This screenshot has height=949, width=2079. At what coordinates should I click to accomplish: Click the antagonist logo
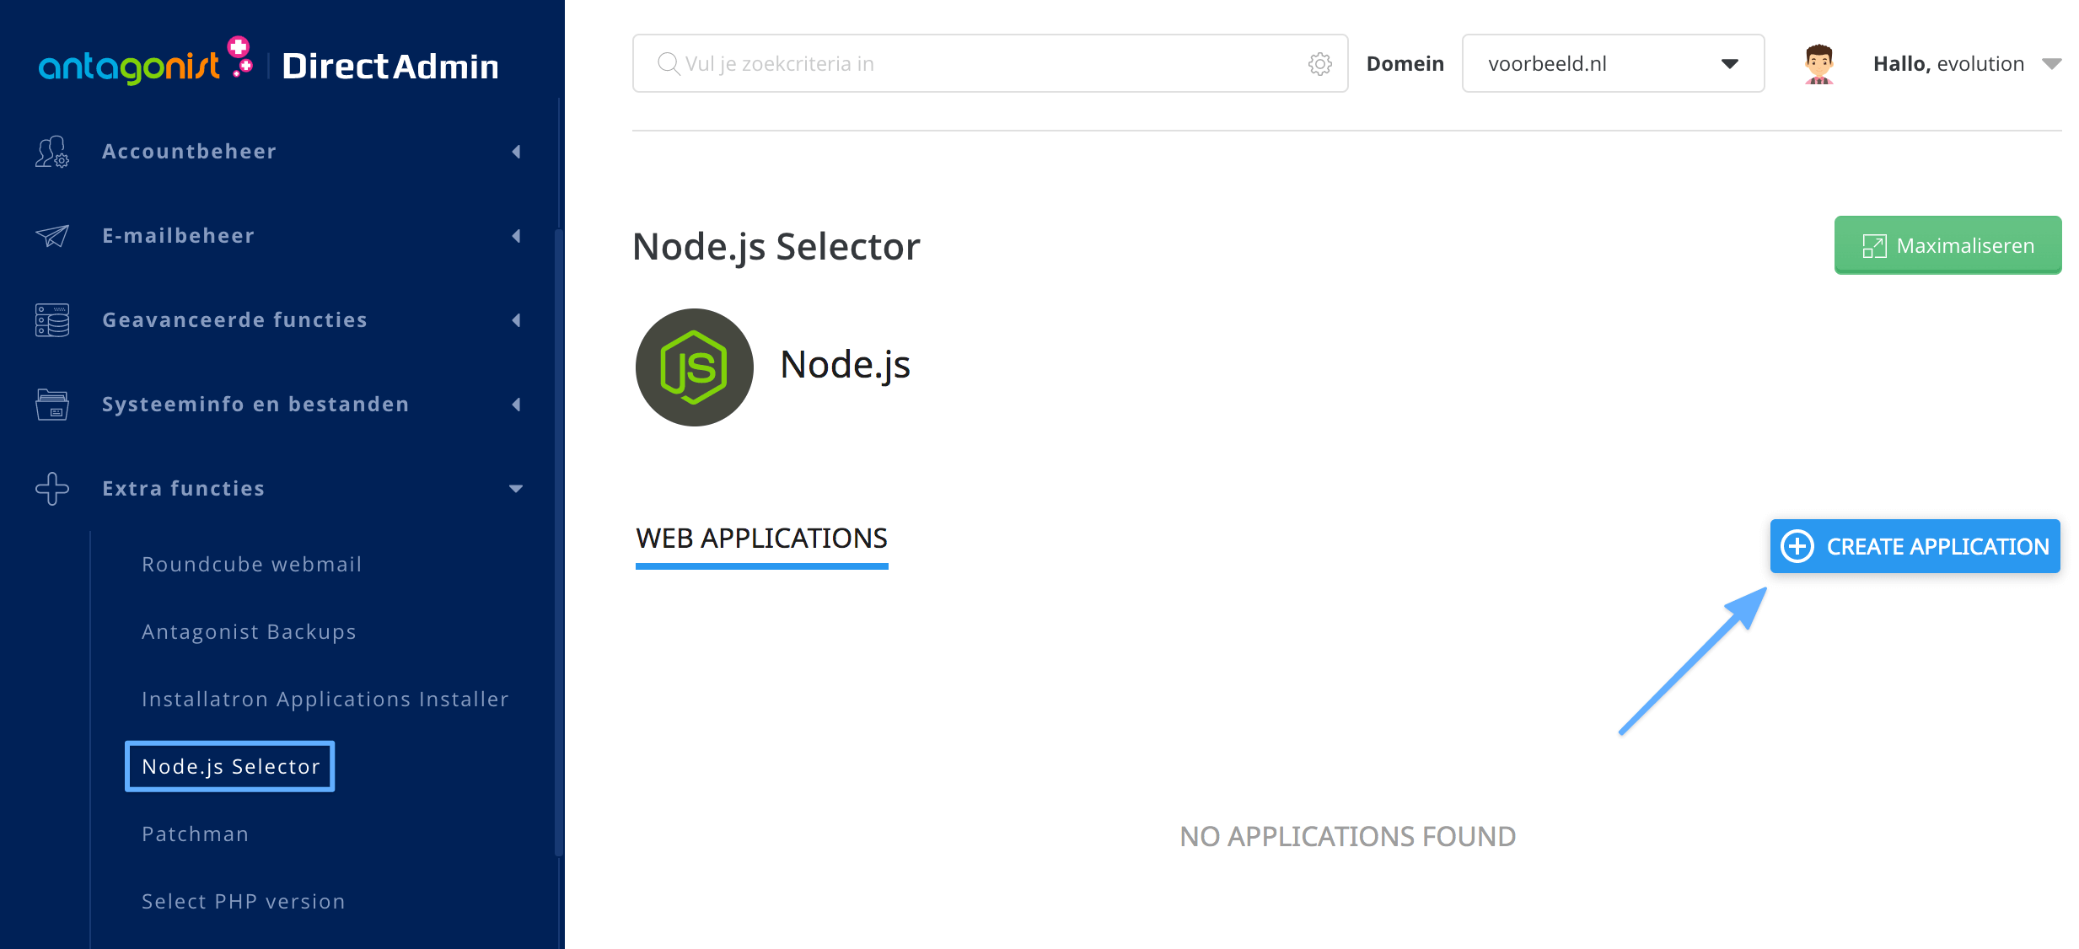pos(146,62)
